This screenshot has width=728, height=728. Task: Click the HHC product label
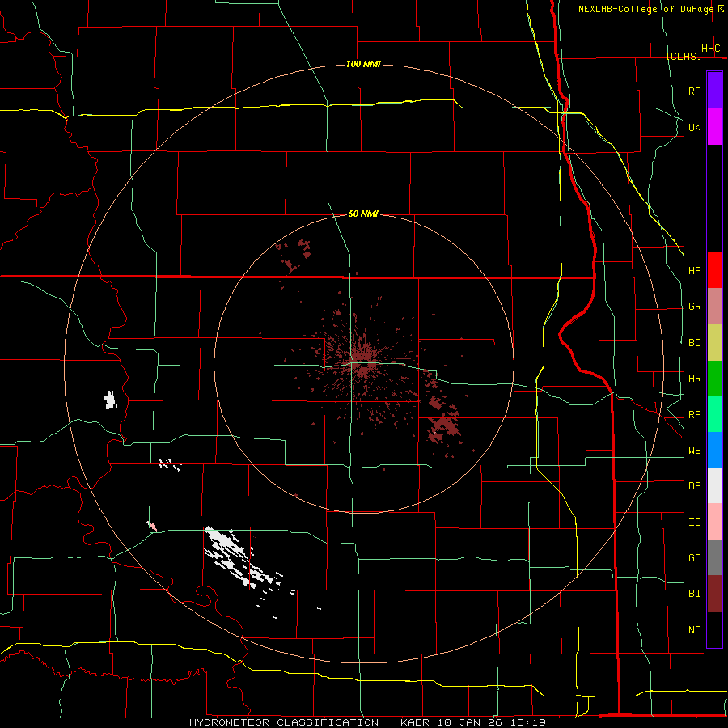[x=710, y=49]
